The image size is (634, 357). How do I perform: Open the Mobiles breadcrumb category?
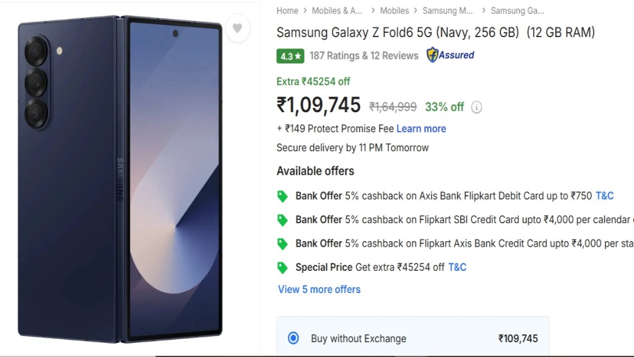tap(394, 11)
